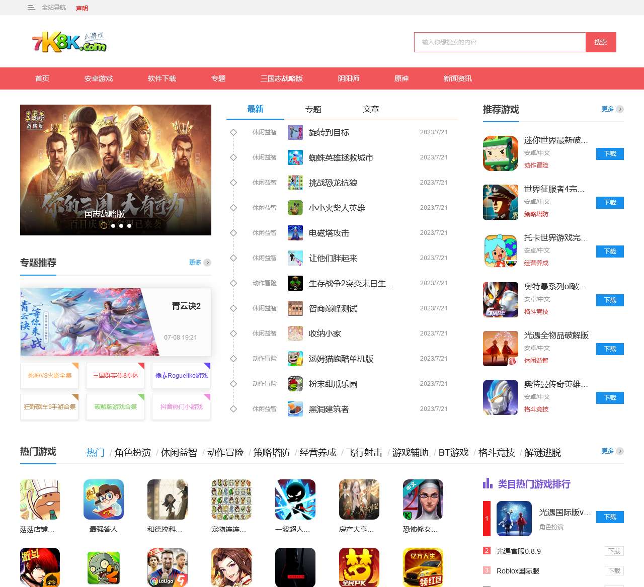Open the 托卡世界 app icon

tap(501, 251)
